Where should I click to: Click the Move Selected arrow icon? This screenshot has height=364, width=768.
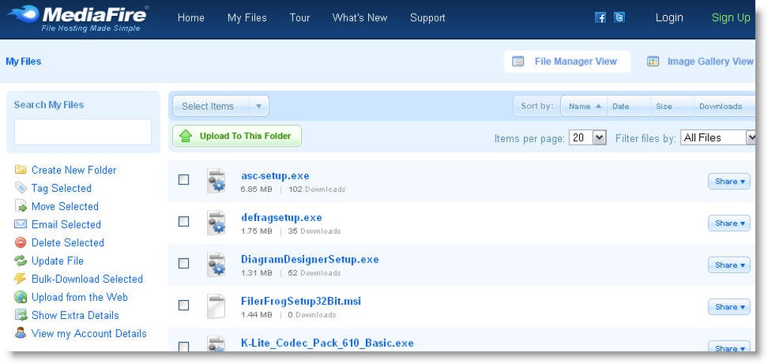pos(20,206)
